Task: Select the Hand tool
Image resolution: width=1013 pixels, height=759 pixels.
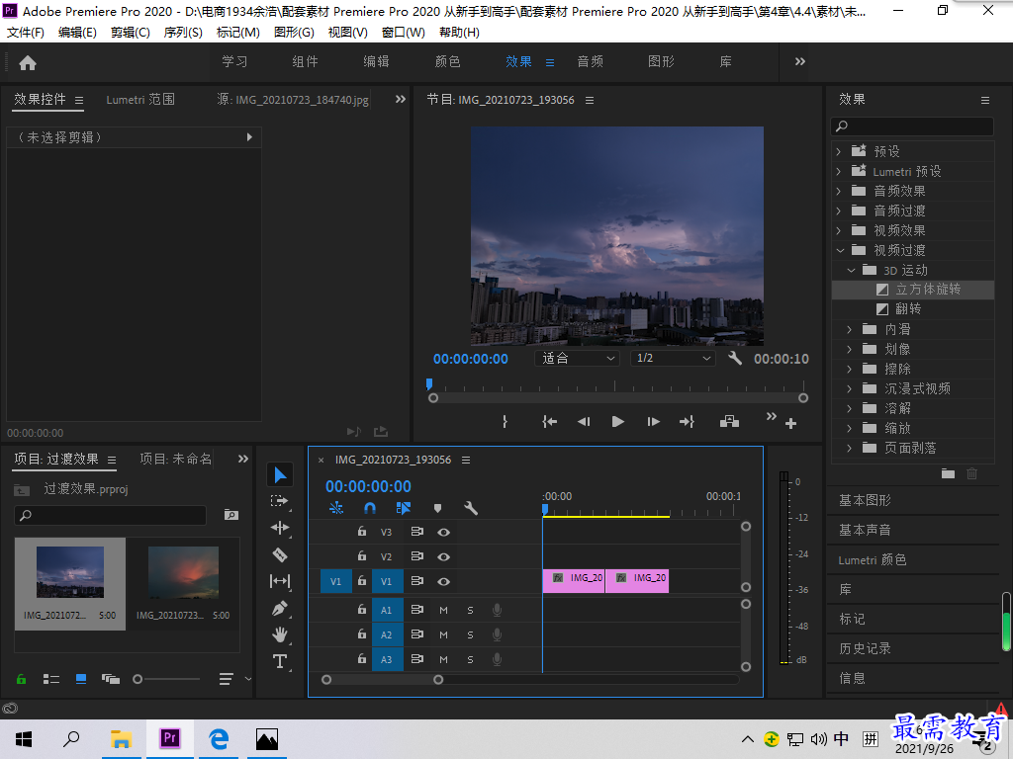Action: click(280, 634)
